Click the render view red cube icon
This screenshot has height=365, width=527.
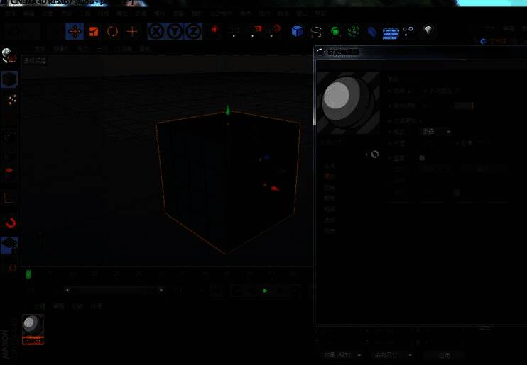[214, 30]
